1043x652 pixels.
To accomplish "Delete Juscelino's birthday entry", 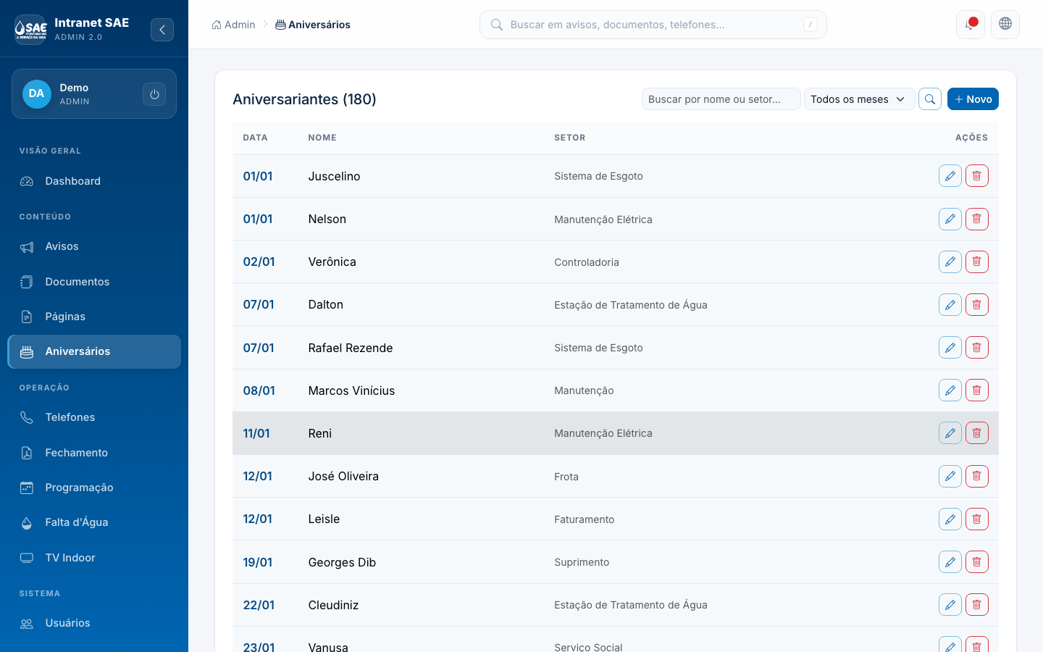I will coord(977,176).
